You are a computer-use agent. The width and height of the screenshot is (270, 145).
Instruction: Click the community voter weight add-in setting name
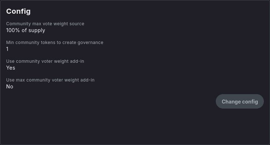(45, 61)
